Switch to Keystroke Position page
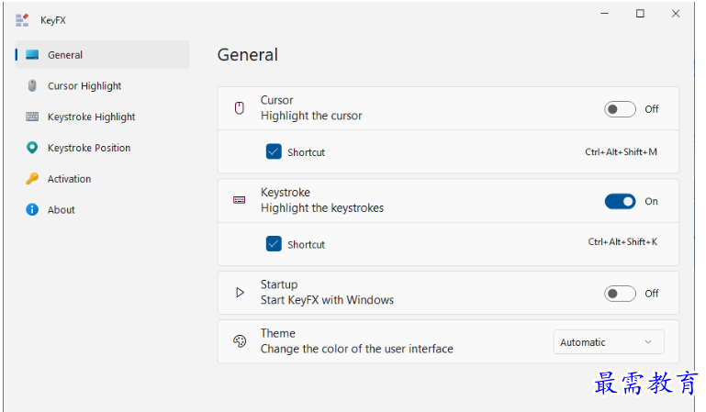The image size is (706, 412). 102,148
